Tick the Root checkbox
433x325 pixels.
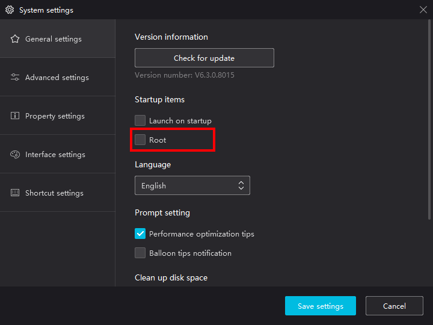140,140
